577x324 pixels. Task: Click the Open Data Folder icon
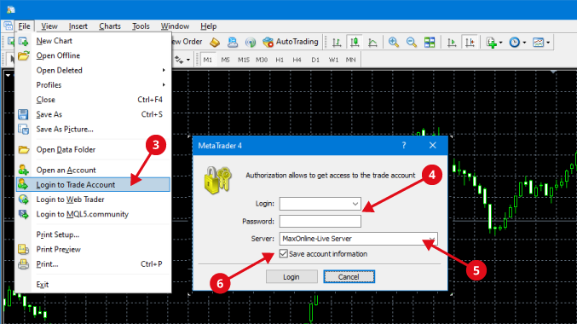click(23, 149)
